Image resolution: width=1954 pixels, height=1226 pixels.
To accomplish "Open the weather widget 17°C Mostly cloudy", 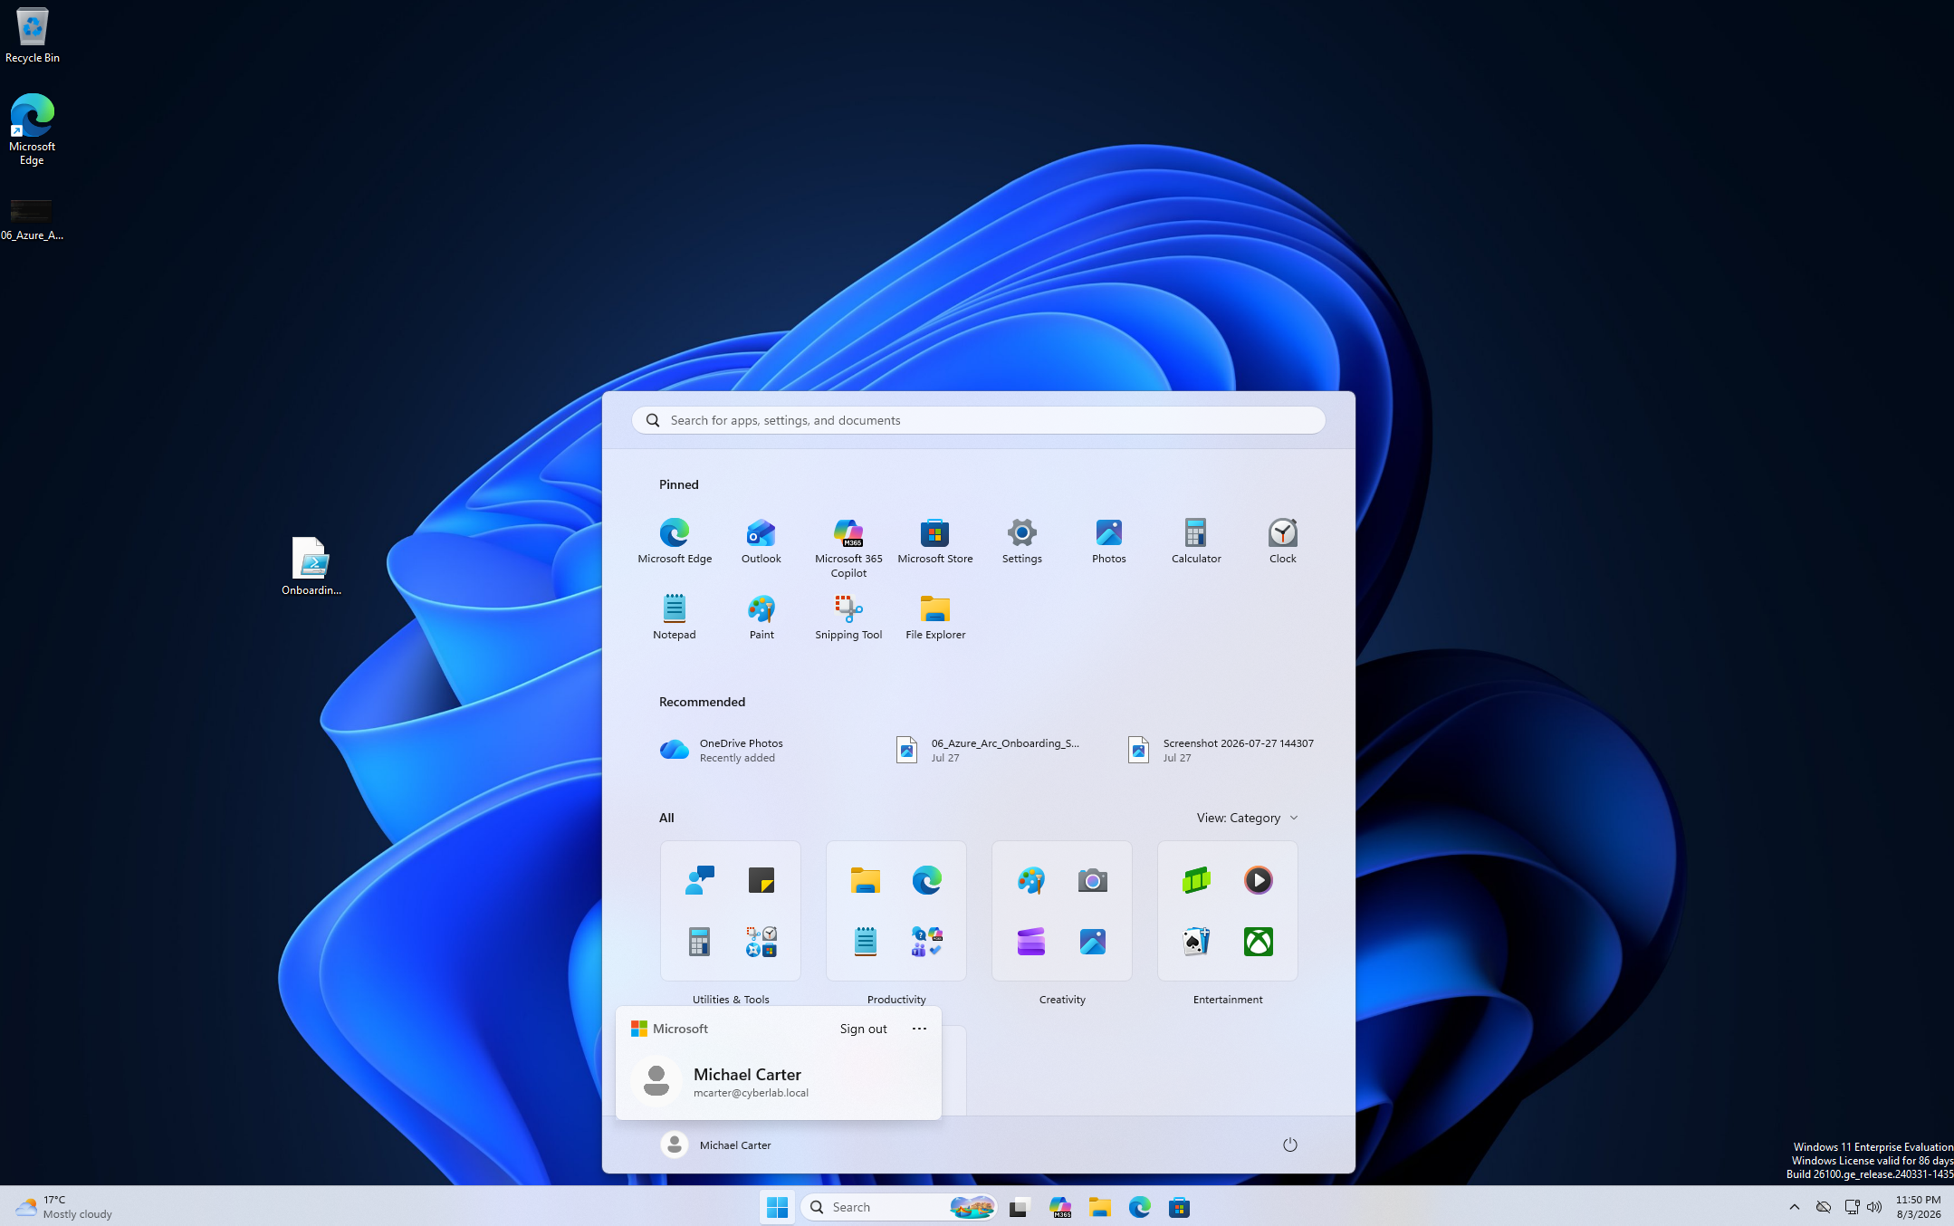I will (64, 1207).
